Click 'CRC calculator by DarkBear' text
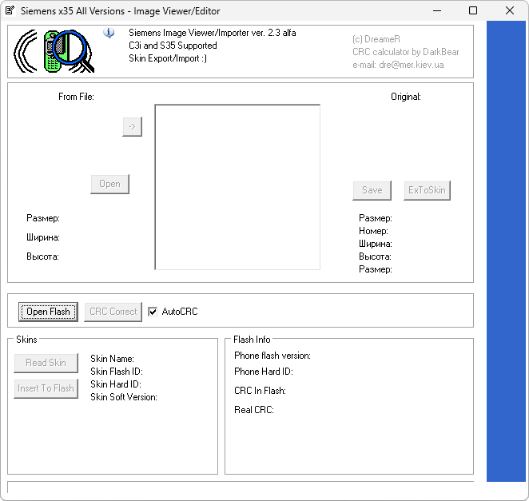 click(x=406, y=52)
